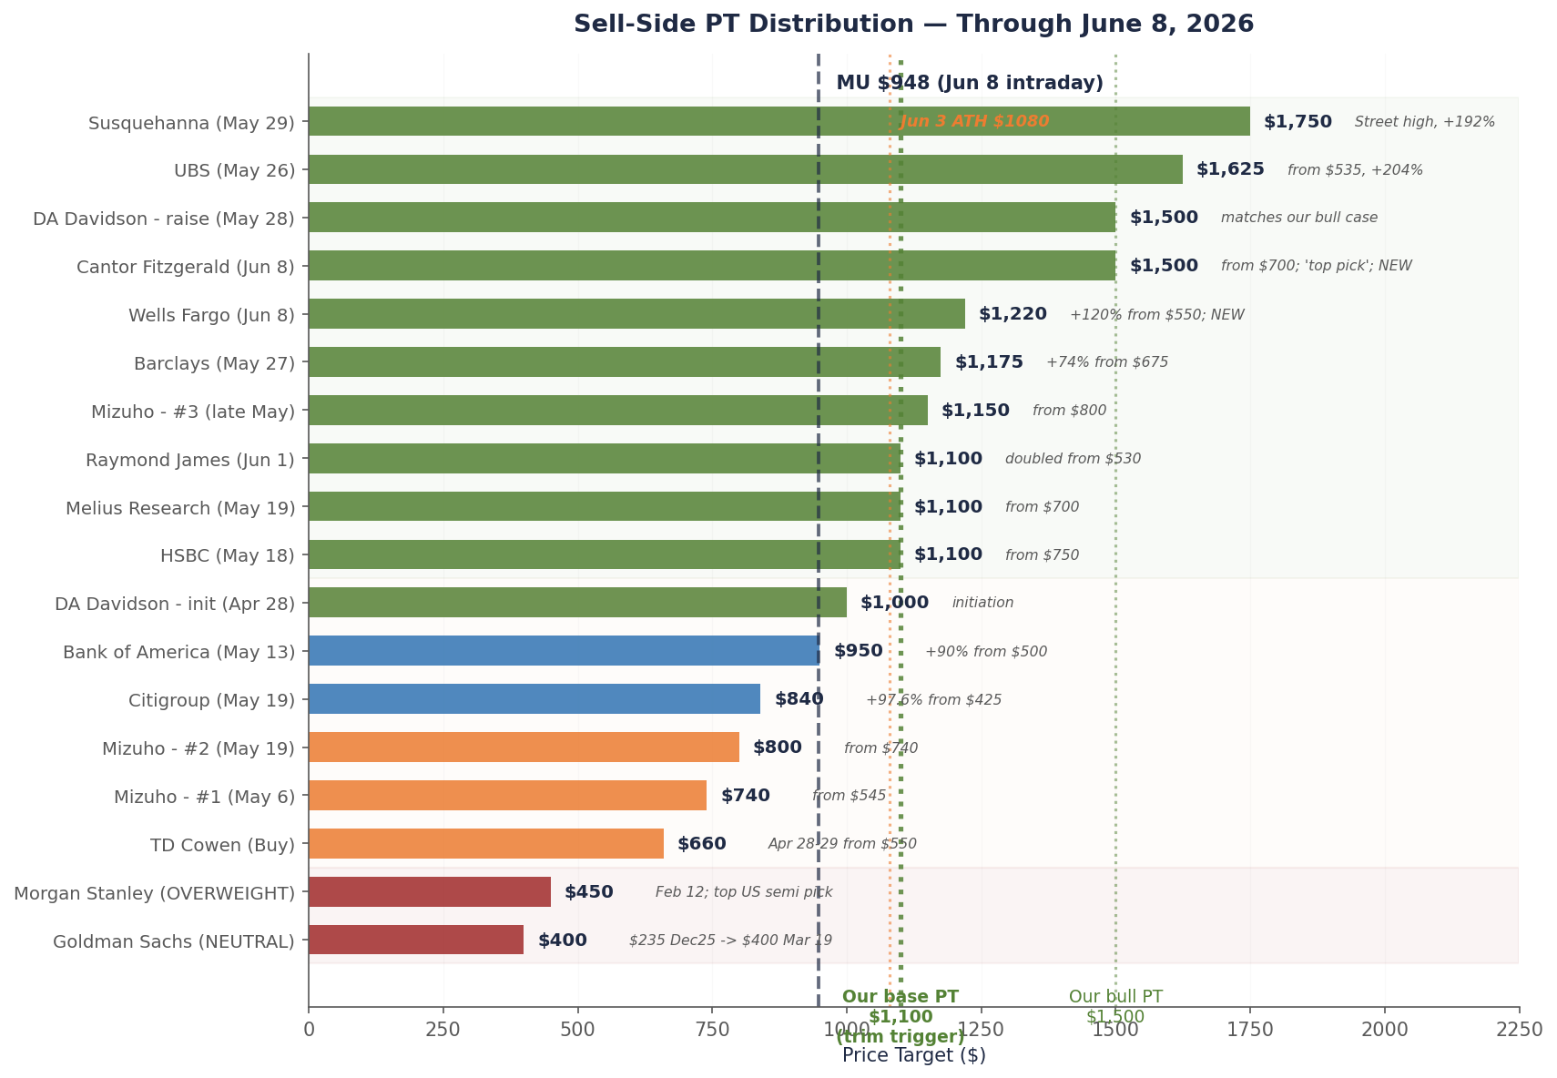This screenshot has height=1078, width=1557.
Task: Click the 'Barclays (May 27)' label
Action: pyautogui.click(x=214, y=363)
